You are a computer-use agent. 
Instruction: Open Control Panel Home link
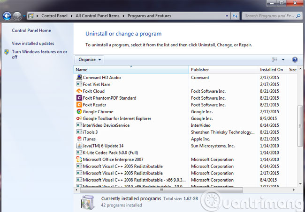click(x=31, y=30)
